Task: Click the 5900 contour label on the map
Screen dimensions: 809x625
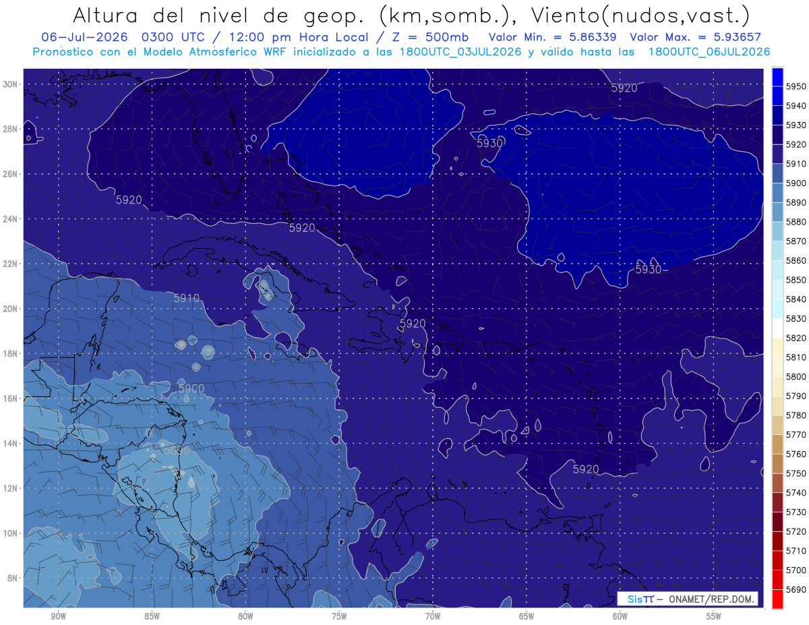Action: point(191,388)
